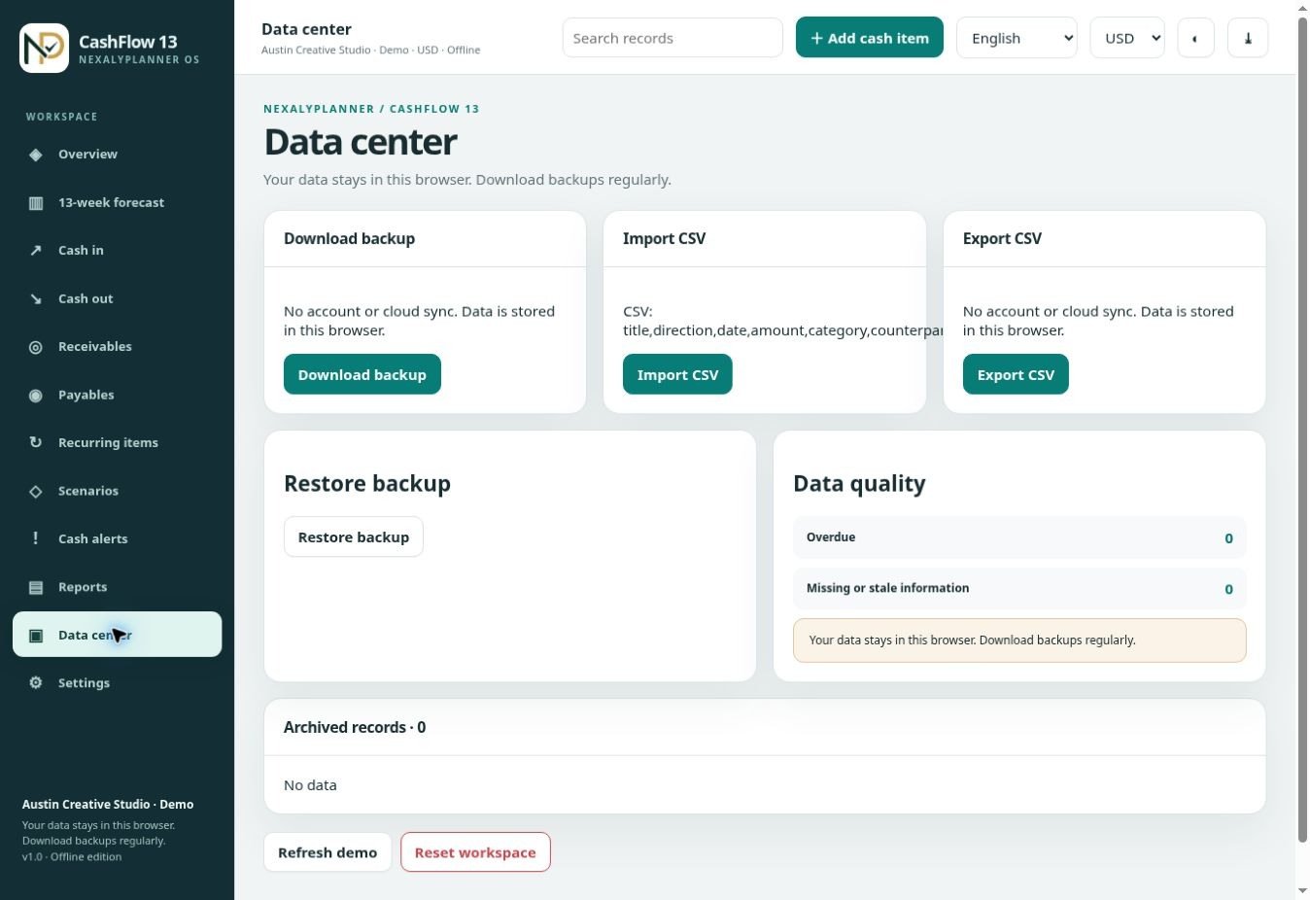This screenshot has height=900, width=1310.
Task: Click the Missing or stale information row
Action: [1019, 589]
